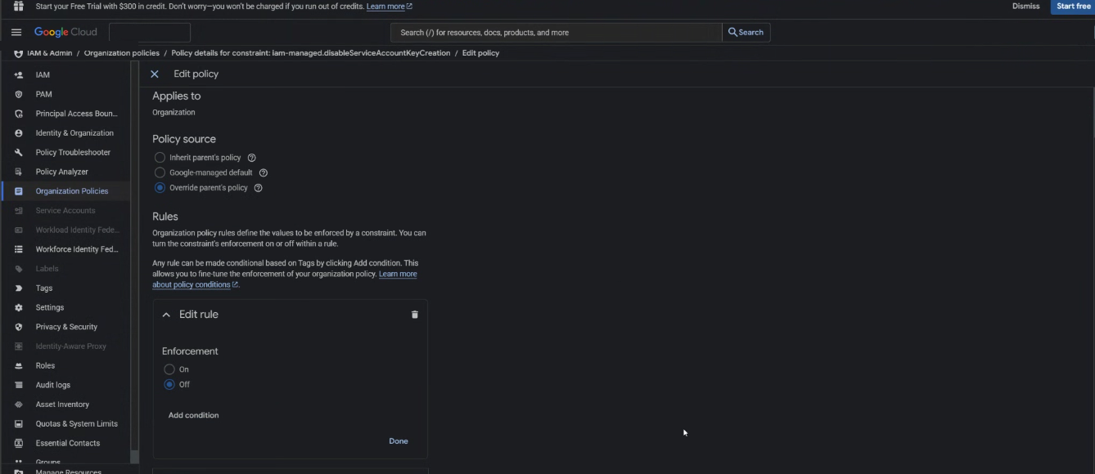Click the Workforce Identity Federation icon
1095x474 pixels.
19,249
